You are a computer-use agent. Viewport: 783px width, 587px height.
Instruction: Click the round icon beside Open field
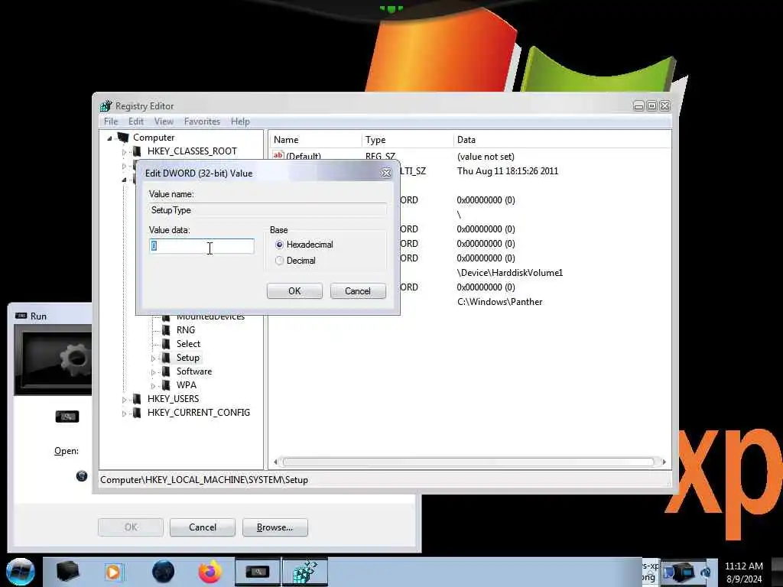point(82,475)
